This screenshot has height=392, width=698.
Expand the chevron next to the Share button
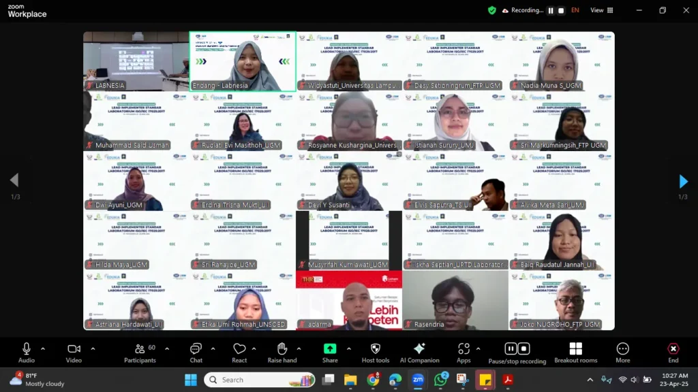tap(348, 349)
